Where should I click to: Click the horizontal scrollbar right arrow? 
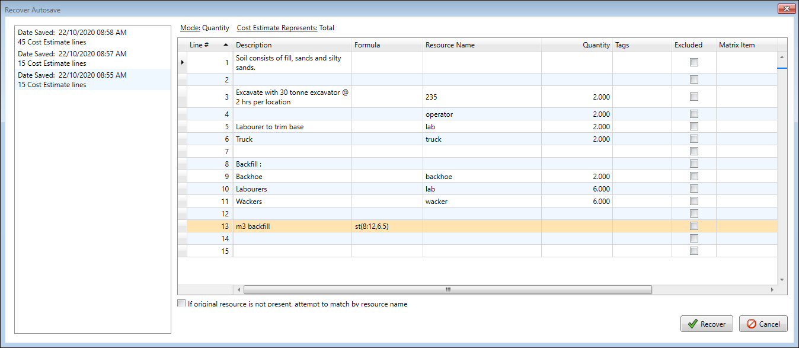tap(772, 290)
